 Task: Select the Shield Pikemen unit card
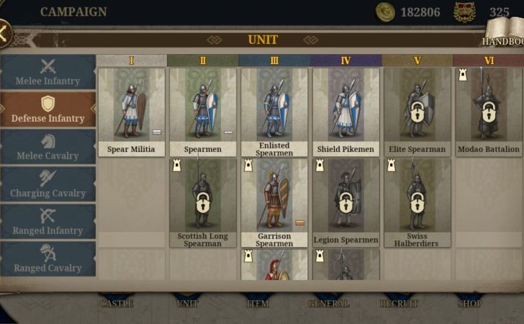[345, 112]
